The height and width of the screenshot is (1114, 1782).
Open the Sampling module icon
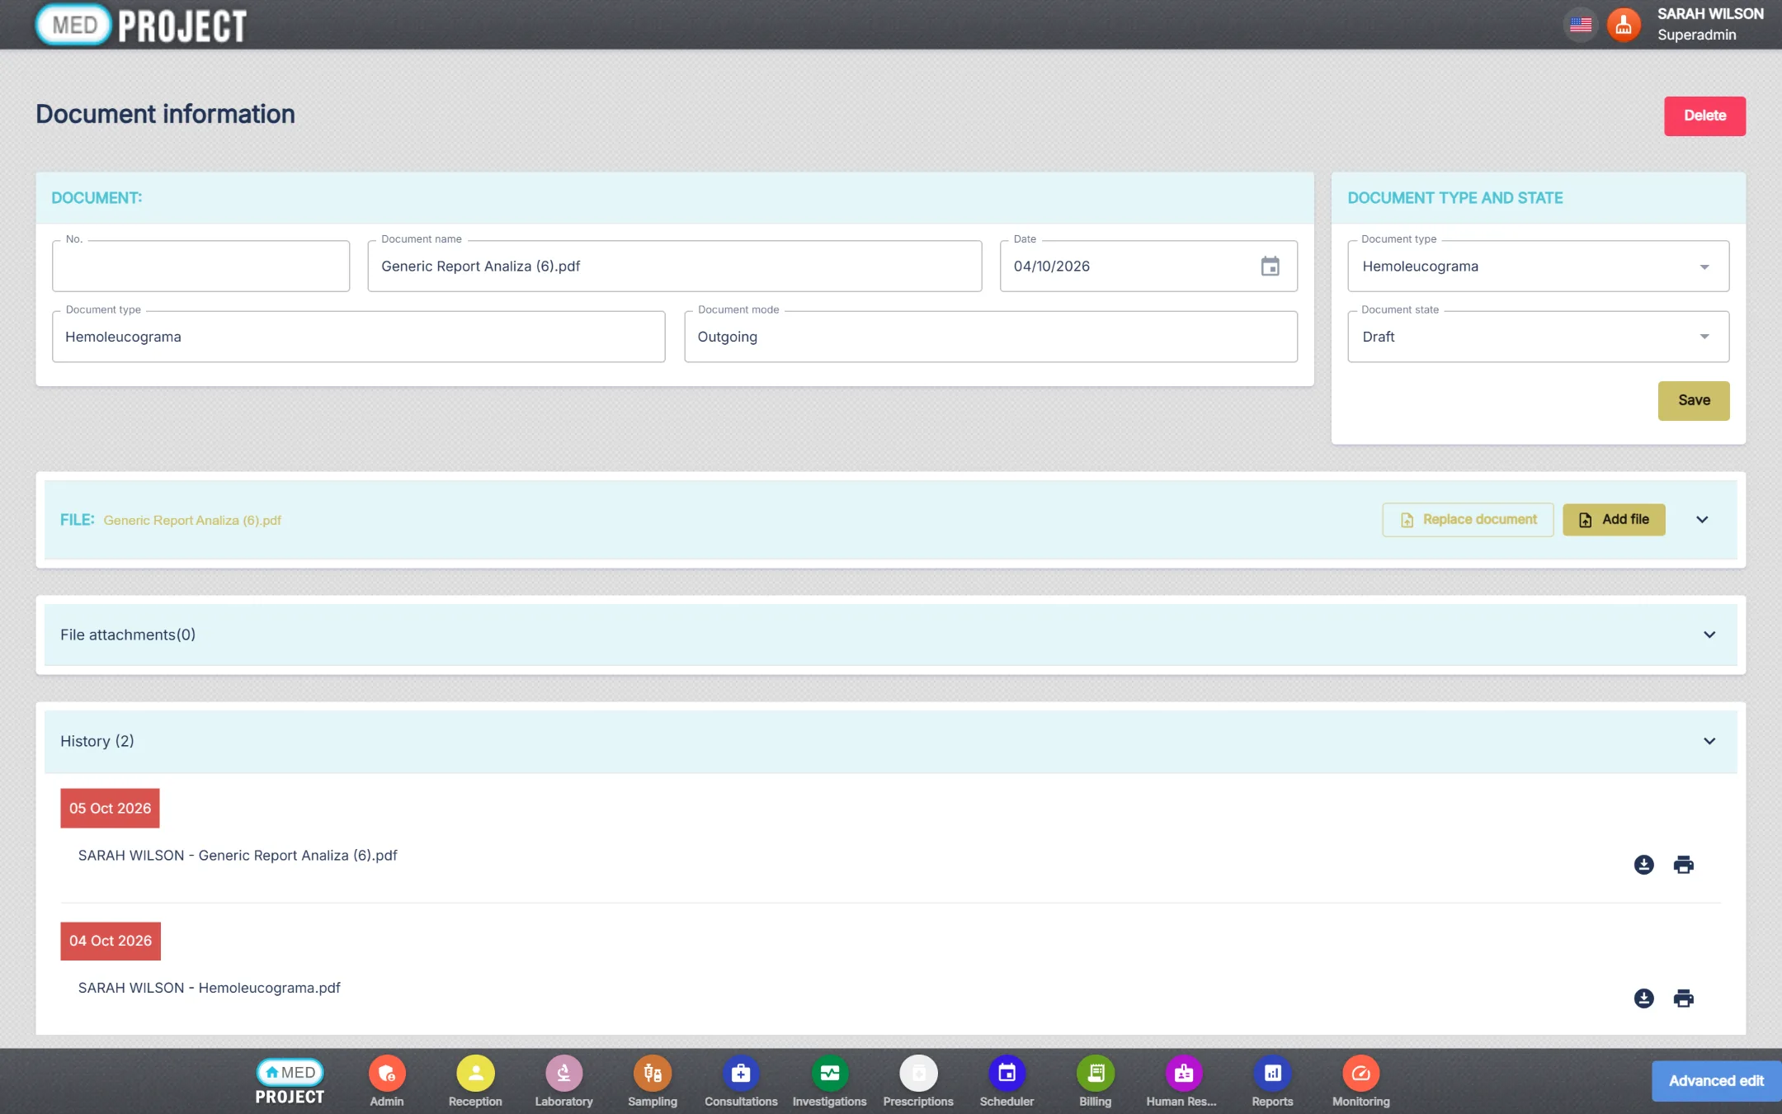653,1074
